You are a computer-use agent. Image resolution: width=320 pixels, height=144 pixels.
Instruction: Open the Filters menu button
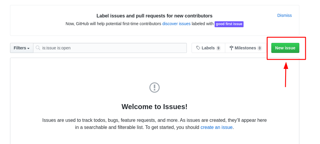tap(22, 48)
